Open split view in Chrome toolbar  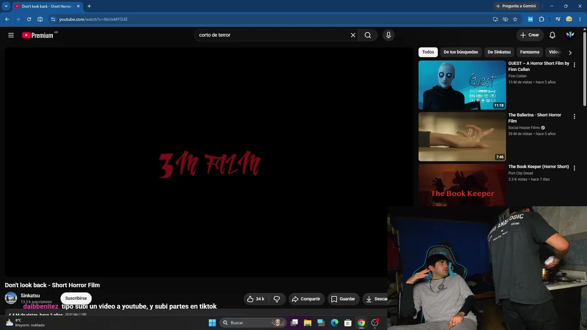[x=40, y=19]
